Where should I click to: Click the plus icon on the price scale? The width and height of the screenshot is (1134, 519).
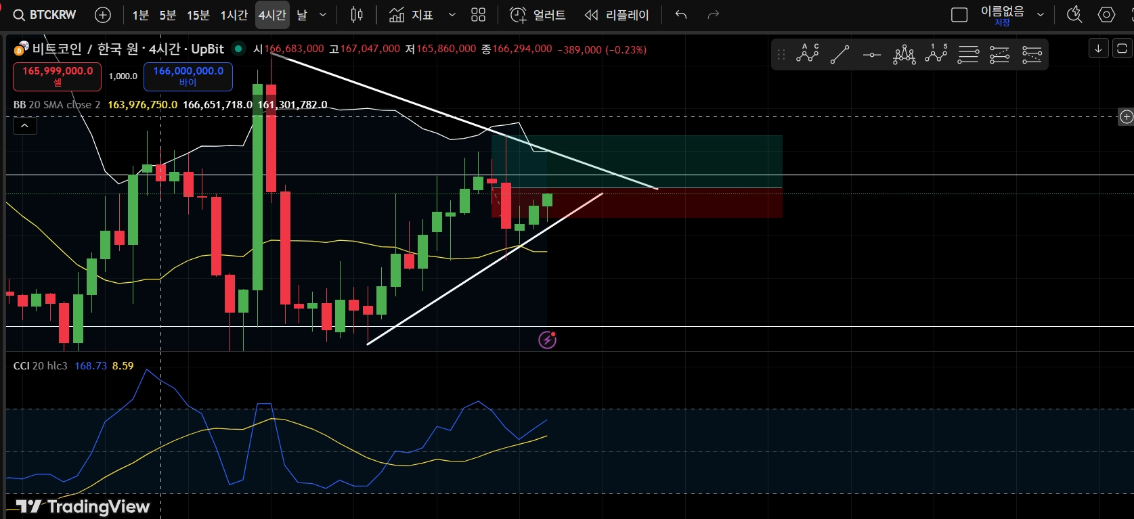[x=1126, y=117]
